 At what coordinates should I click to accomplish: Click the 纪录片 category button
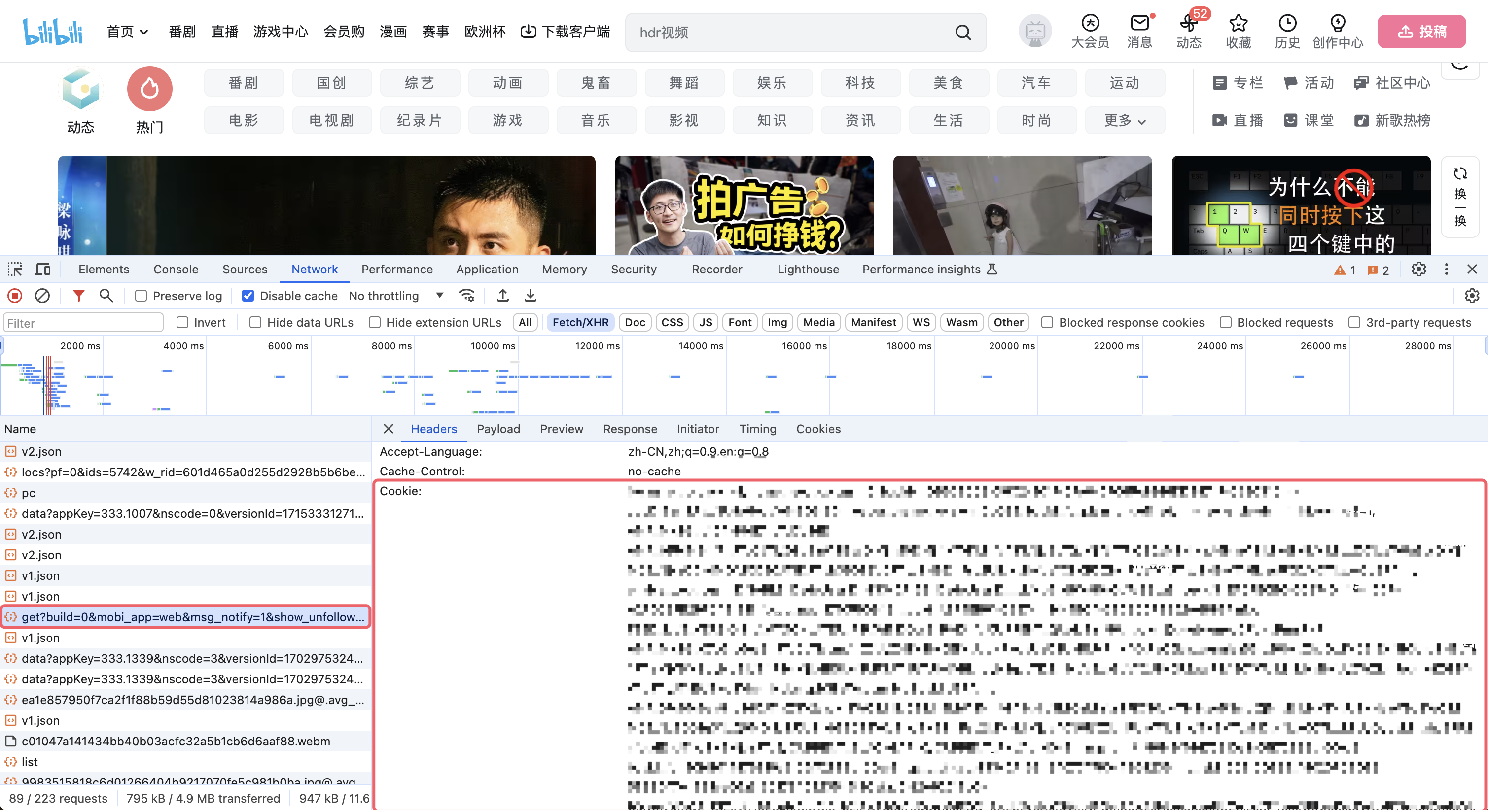click(x=420, y=120)
